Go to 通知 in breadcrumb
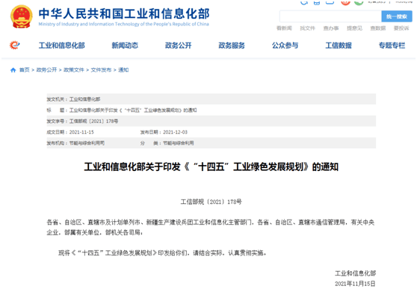 point(123,70)
